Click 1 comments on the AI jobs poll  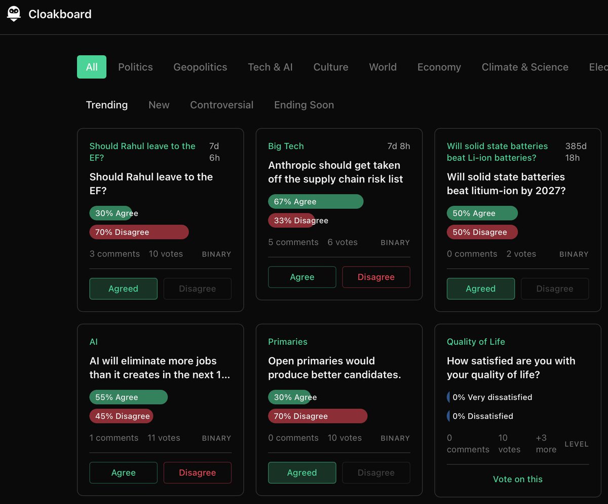114,438
